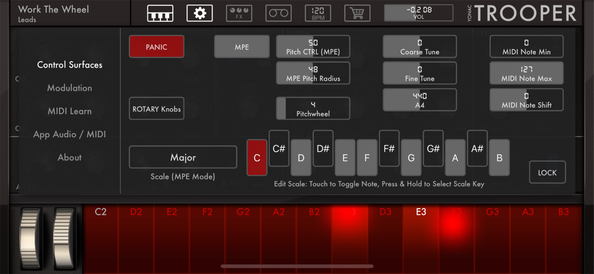Play the E2 key

tap(172, 238)
